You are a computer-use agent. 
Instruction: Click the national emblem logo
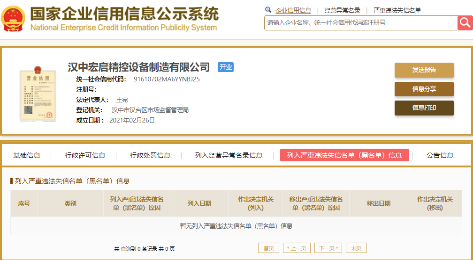[13, 19]
